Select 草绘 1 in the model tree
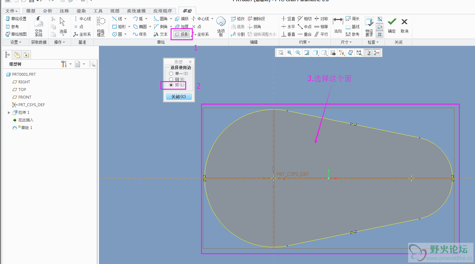This screenshot has height=264, width=475. coord(23,128)
